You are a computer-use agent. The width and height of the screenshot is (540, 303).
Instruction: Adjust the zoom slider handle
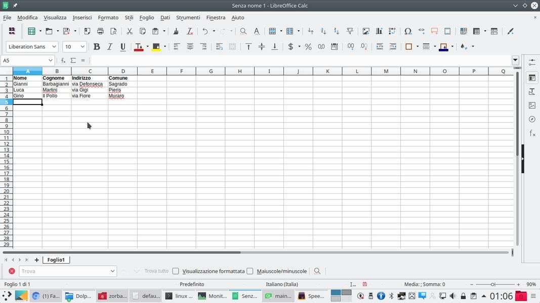pyautogui.click(x=493, y=284)
